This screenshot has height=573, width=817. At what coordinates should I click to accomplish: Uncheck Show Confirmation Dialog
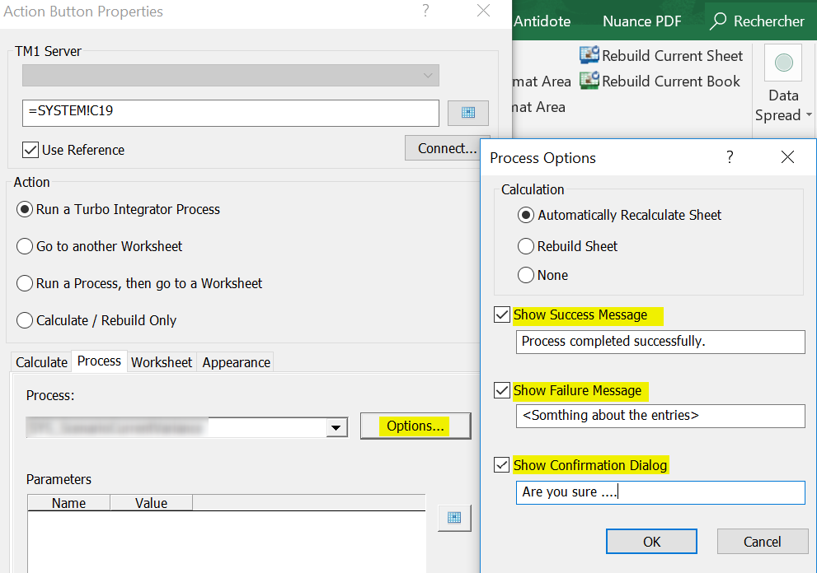pyautogui.click(x=502, y=465)
